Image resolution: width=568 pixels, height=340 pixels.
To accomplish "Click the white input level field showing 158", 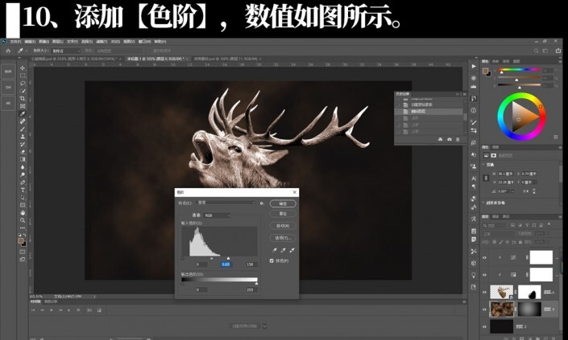I will point(251,264).
